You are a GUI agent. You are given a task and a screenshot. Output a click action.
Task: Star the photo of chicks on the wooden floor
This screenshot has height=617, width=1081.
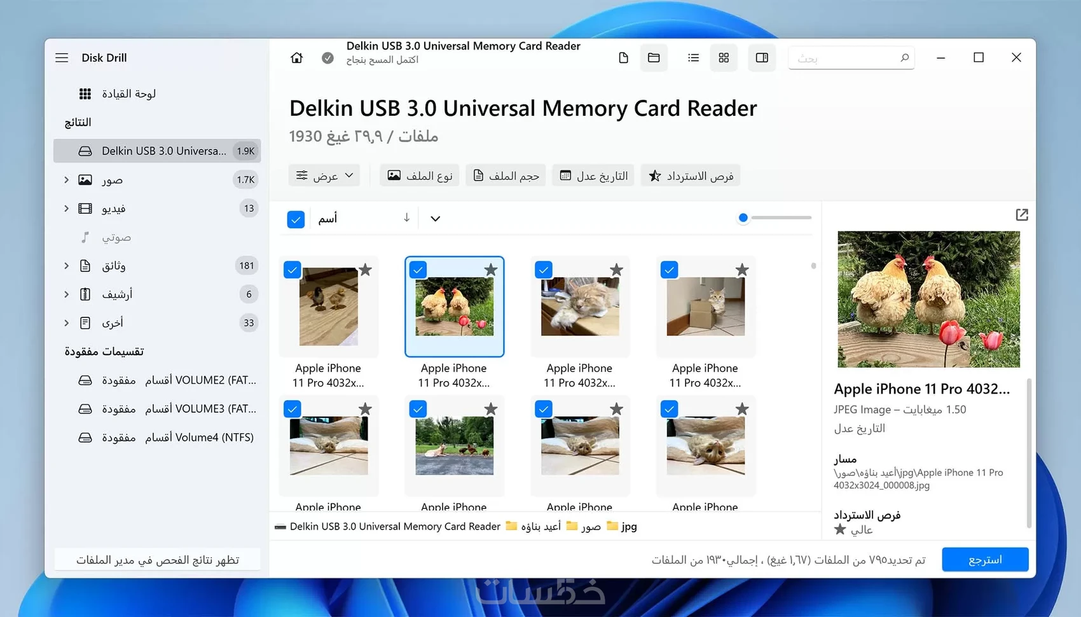[x=365, y=270]
